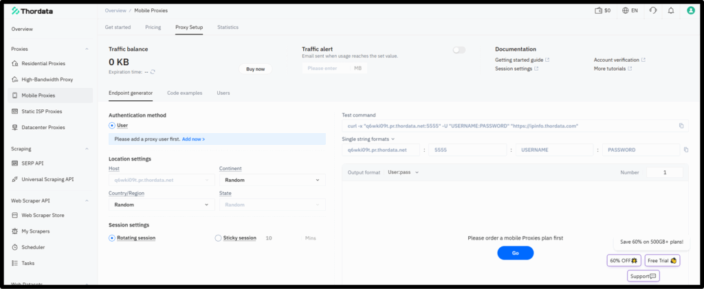Image resolution: width=704 pixels, height=289 pixels.
Task: Click the USERNAME field
Action: [554, 150]
